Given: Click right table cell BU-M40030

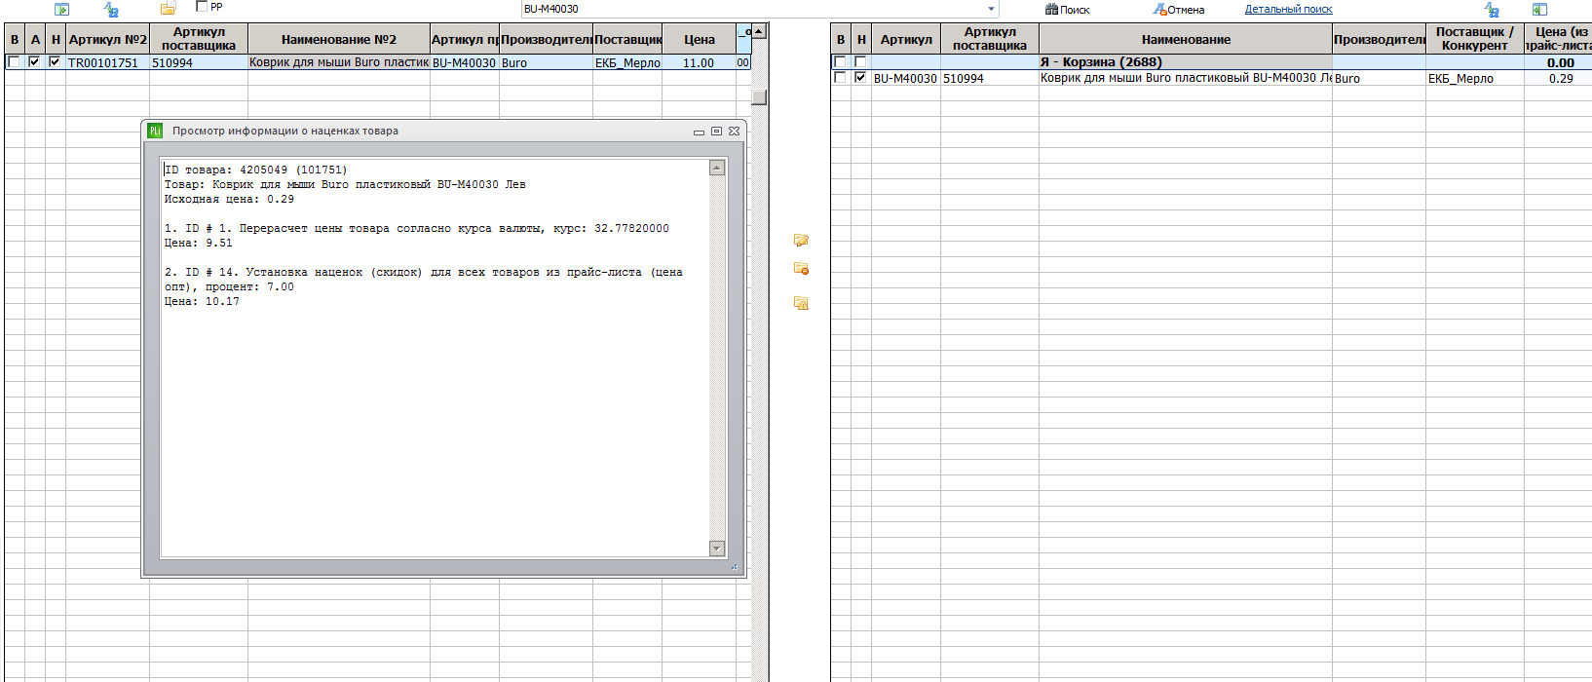Looking at the screenshot, I should click(906, 78).
